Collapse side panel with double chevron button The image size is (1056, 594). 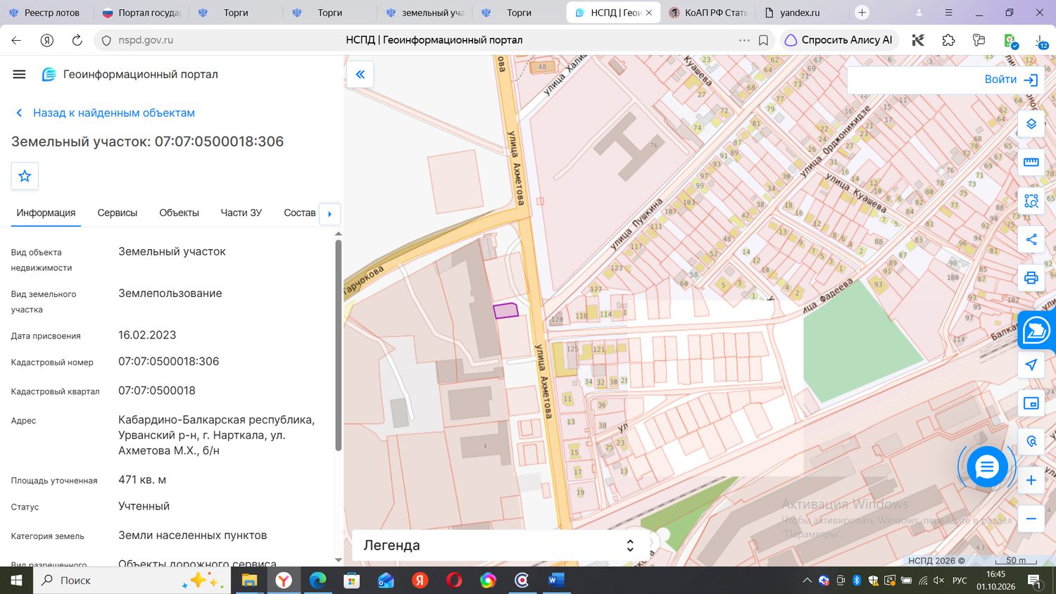[x=360, y=74]
